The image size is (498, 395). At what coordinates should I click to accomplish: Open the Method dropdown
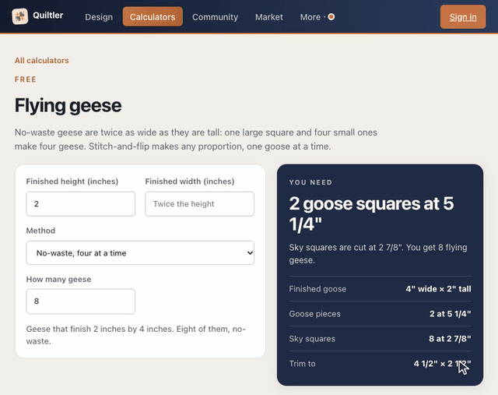140,253
